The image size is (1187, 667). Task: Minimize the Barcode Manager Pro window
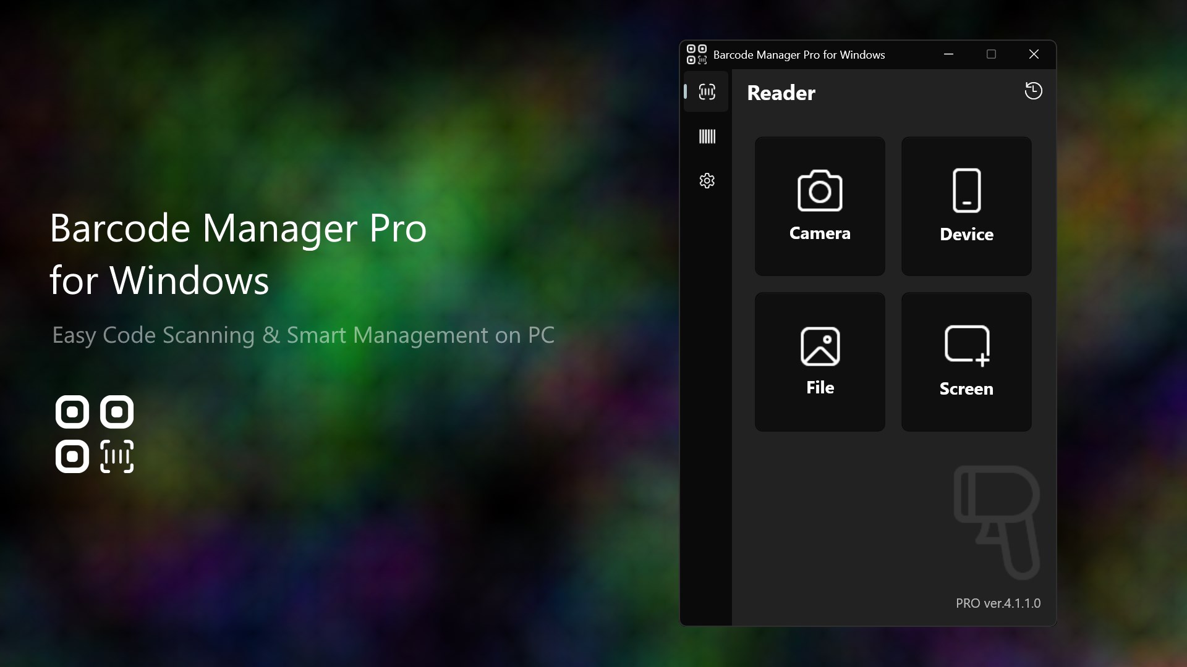point(949,54)
